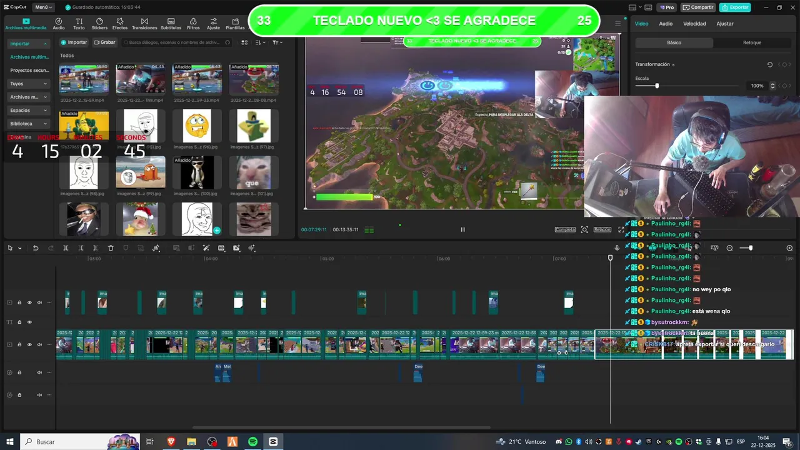
Task: Redo the edit in timeline toolbar
Action: [51, 248]
